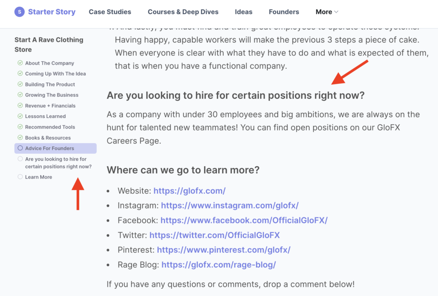Open the Founders section
438x296 pixels.
284,12
